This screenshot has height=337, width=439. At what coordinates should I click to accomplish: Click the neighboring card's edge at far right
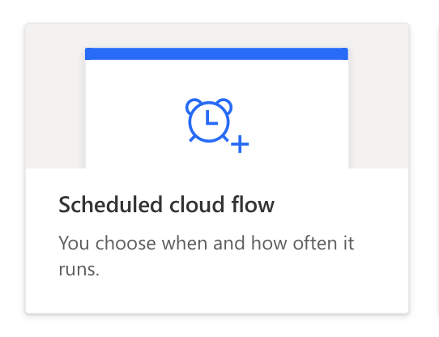point(437,168)
